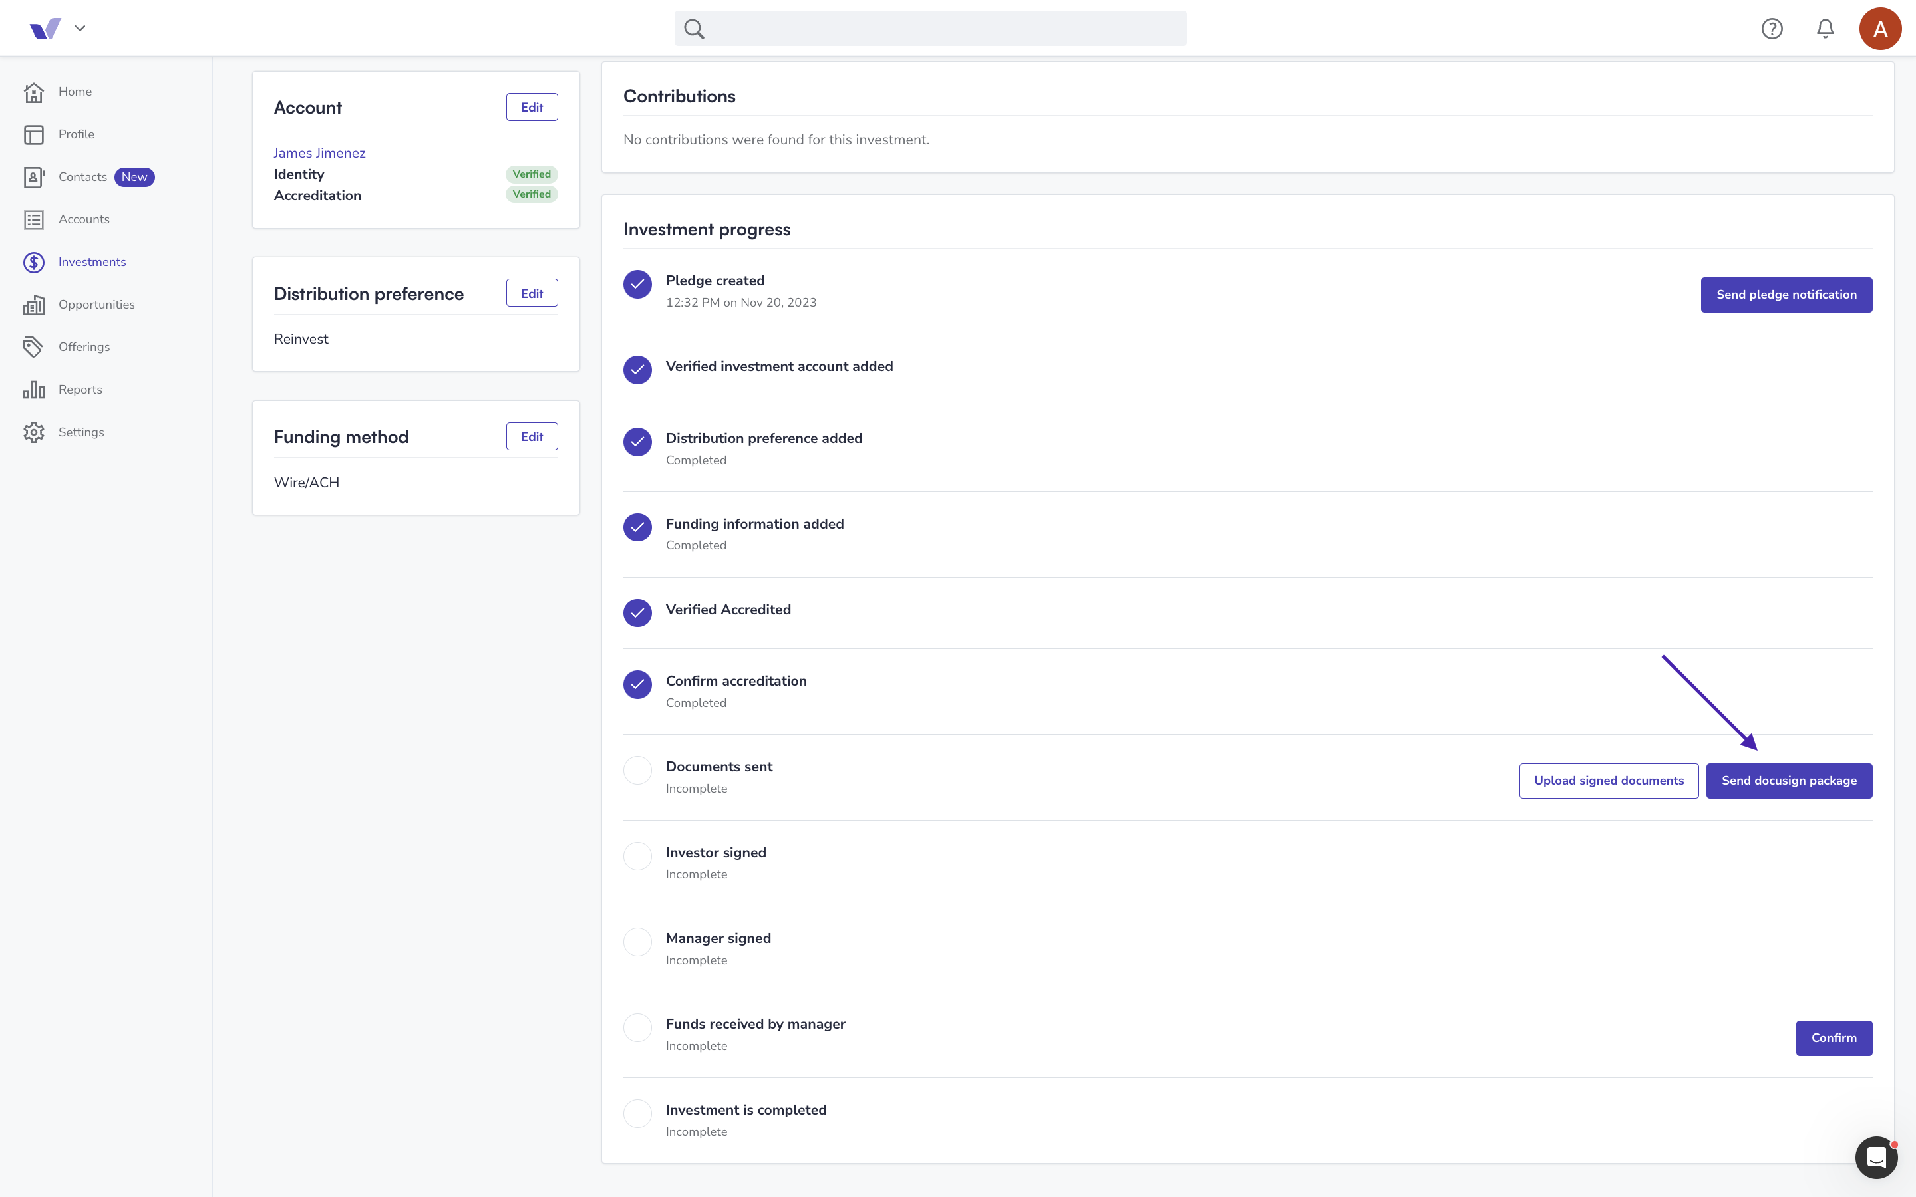The width and height of the screenshot is (1916, 1197).
Task: Click the "Reinvest" preference text
Action: [301, 340]
